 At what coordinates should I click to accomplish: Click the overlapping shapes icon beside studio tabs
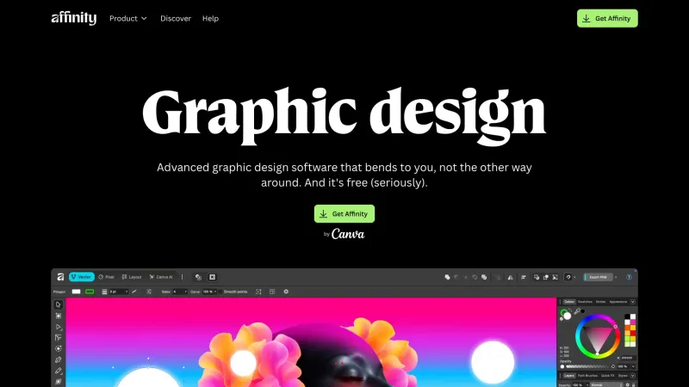[198, 277]
